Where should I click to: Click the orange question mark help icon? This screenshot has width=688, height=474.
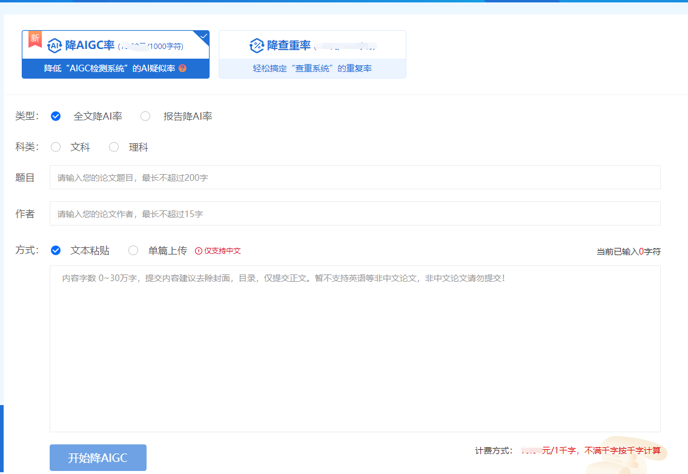pyautogui.click(x=182, y=68)
